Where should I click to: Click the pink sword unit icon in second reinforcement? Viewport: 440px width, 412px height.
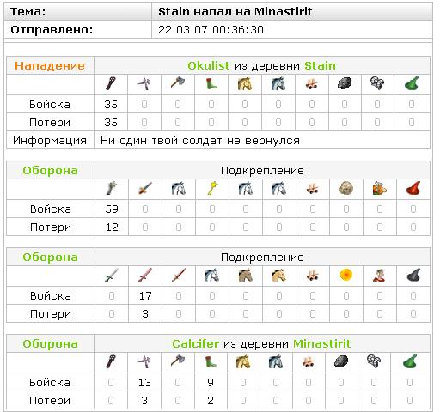[145, 275]
